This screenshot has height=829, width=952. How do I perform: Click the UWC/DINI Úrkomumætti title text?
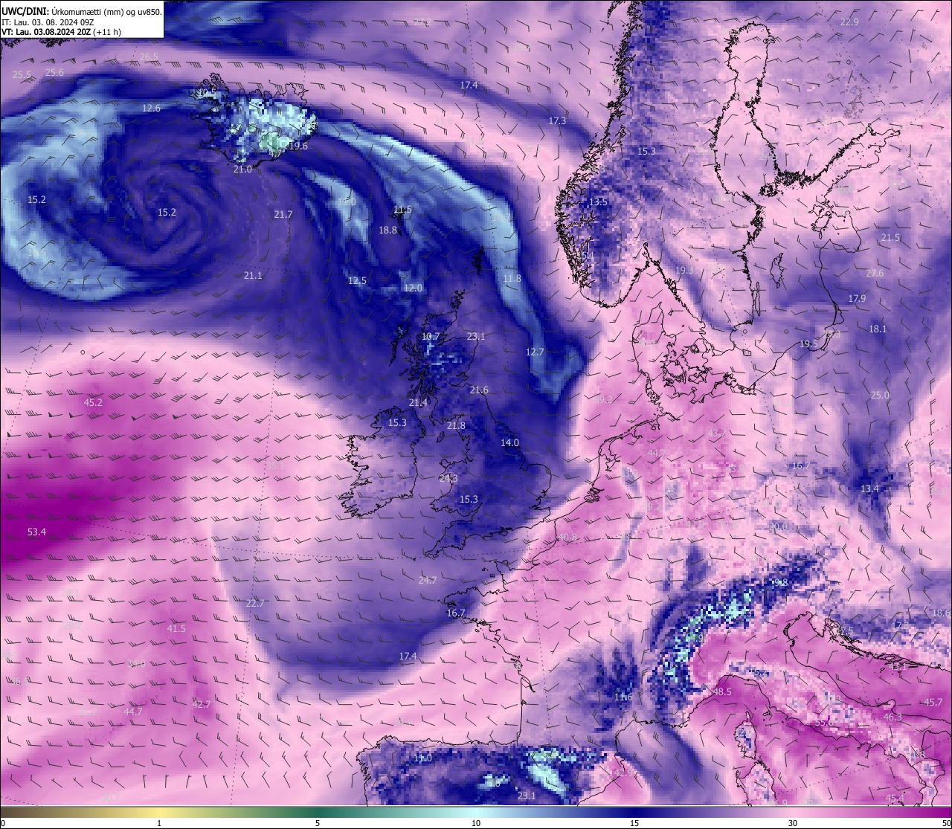pos(82,12)
